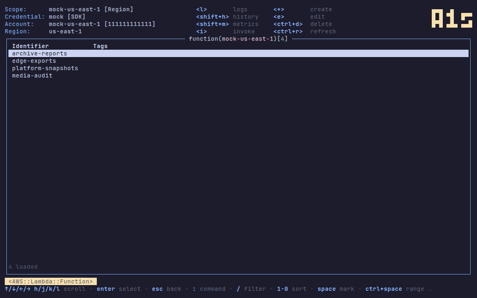
Task: Click the <e> key label
Action: click(279, 17)
